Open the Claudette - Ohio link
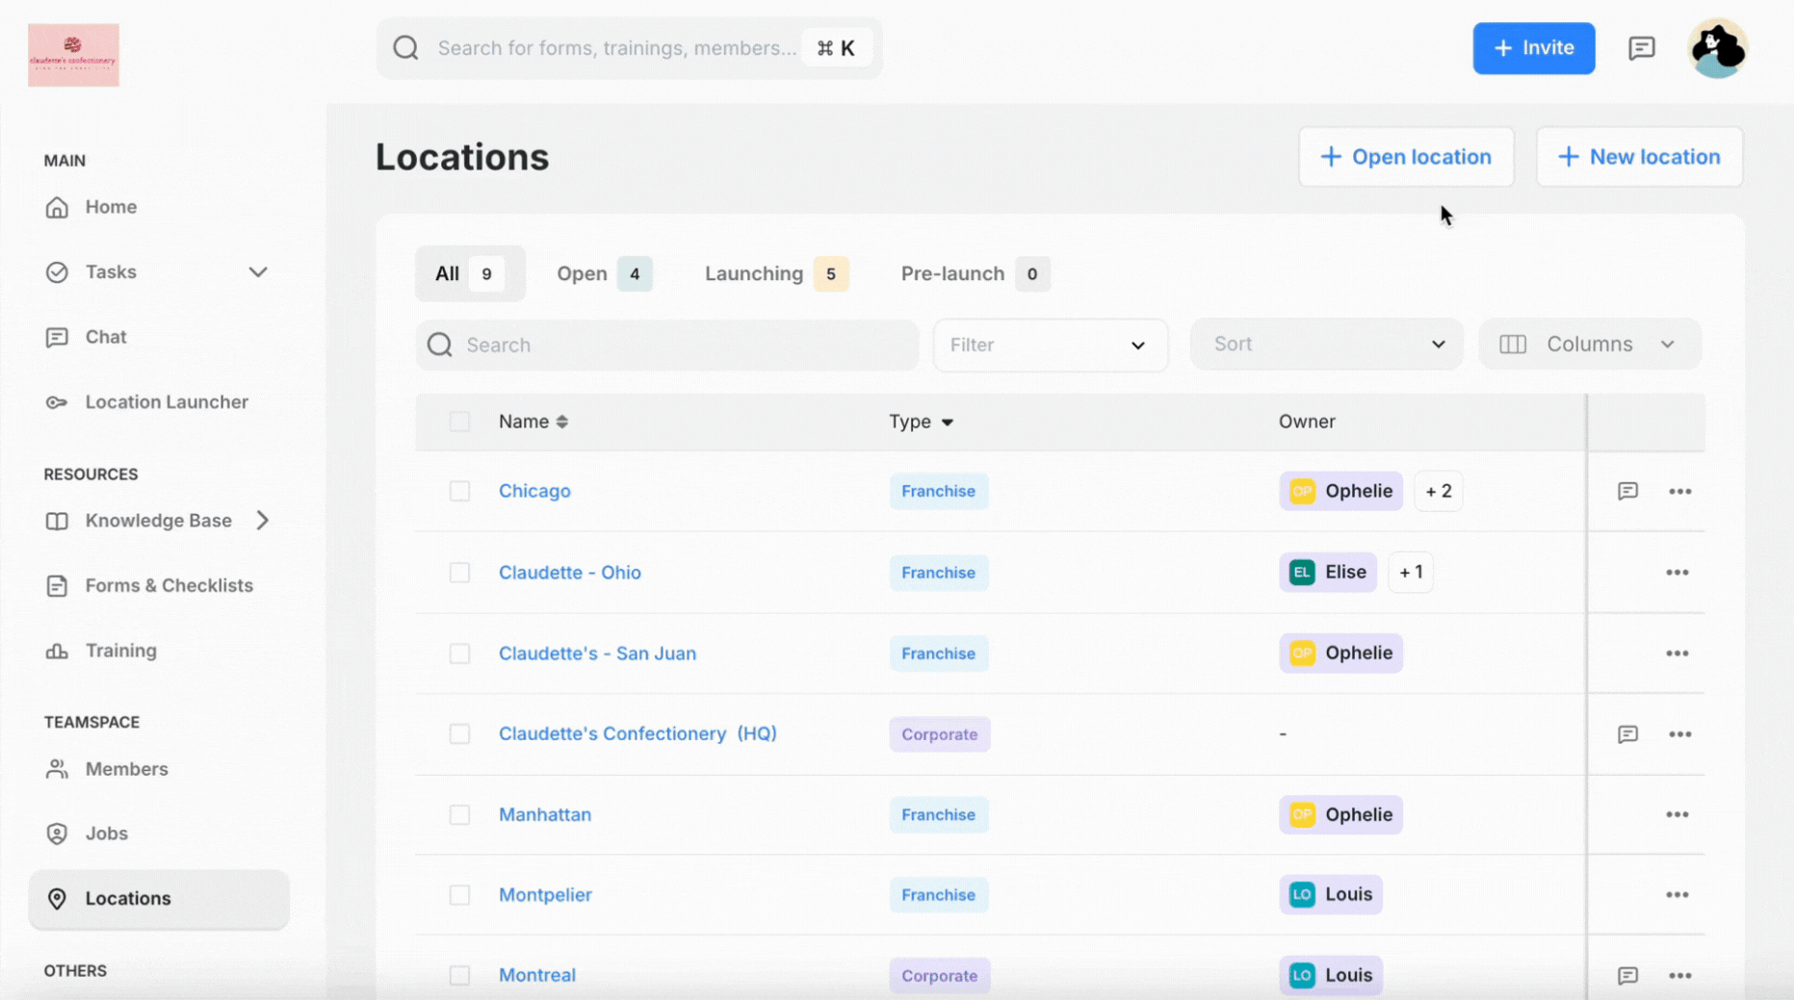Viewport: 1794px width, 1000px height. click(570, 573)
